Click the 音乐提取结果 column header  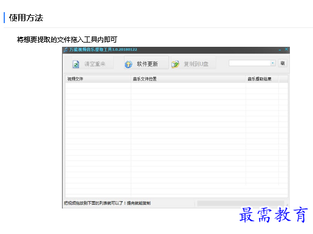[x=262, y=79]
